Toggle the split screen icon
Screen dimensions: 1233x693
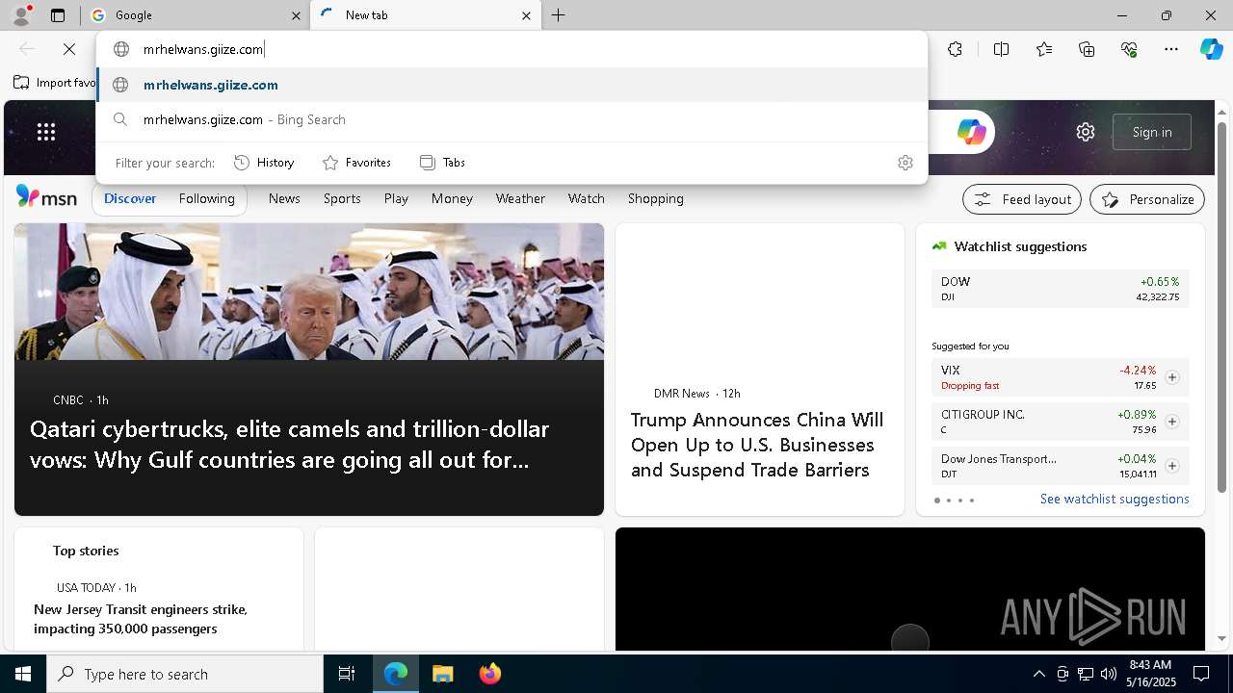click(x=1001, y=49)
